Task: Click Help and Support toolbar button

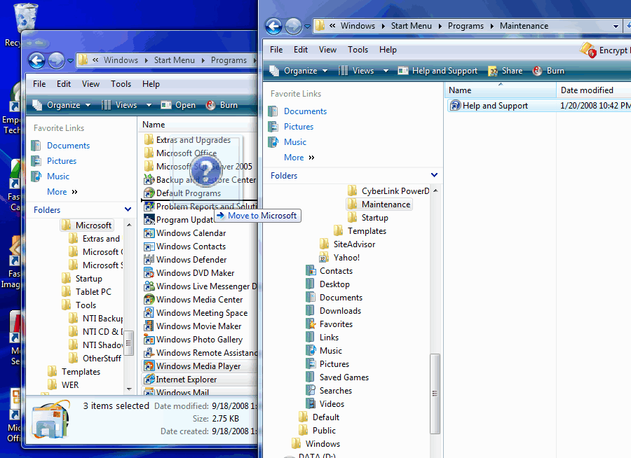Action: [x=437, y=71]
